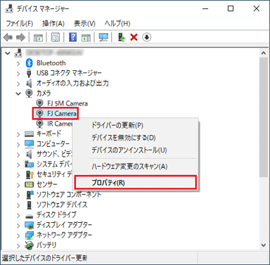Image resolution: width=270 pixels, height=265 pixels.
Task: Click the Forward arrow toolbar icon
Action: [20, 37]
